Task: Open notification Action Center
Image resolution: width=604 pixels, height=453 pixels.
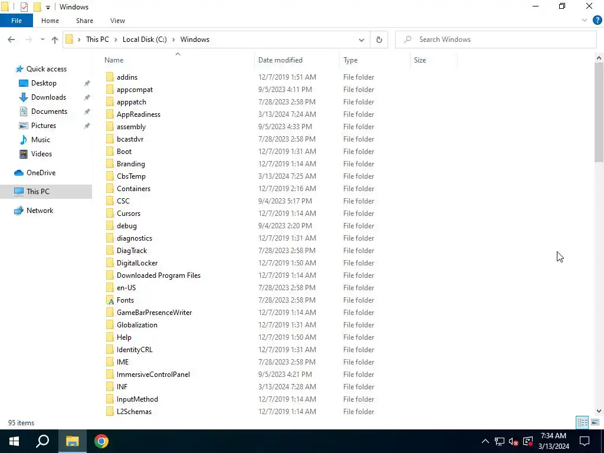Action: tap(585, 441)
